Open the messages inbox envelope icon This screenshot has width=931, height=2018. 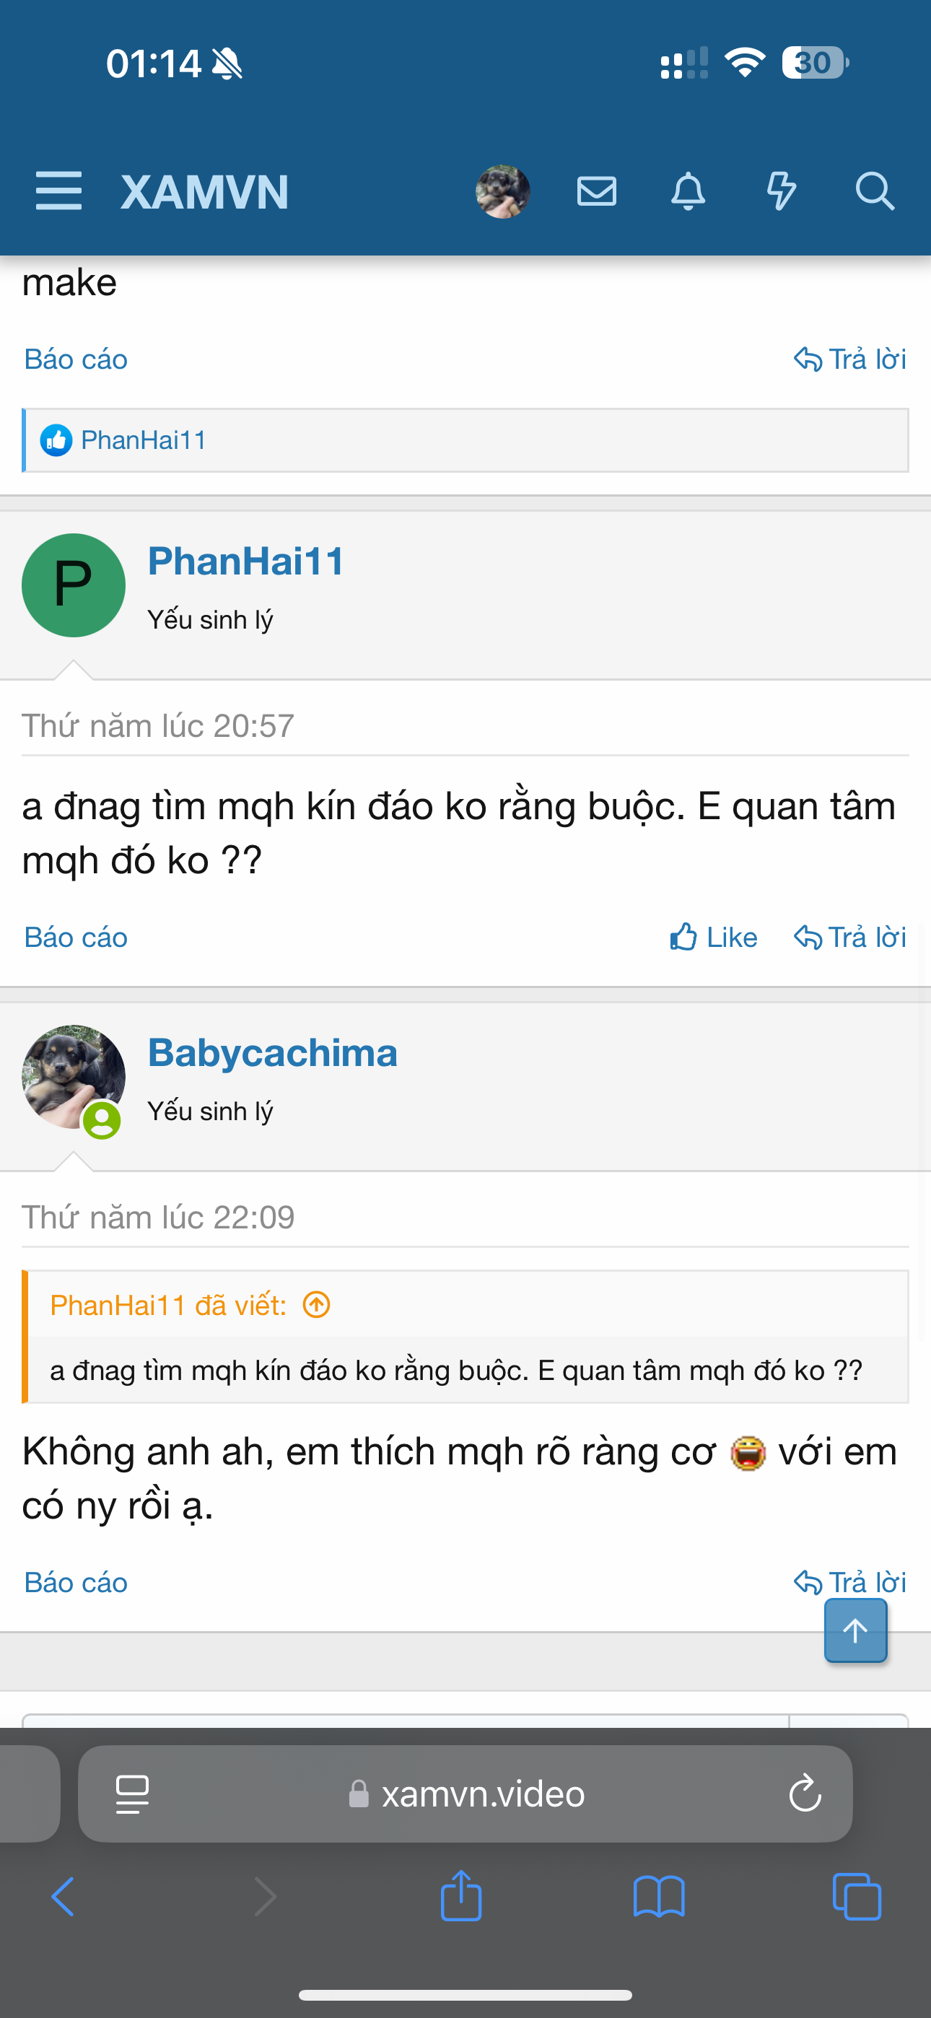[596, 191]
